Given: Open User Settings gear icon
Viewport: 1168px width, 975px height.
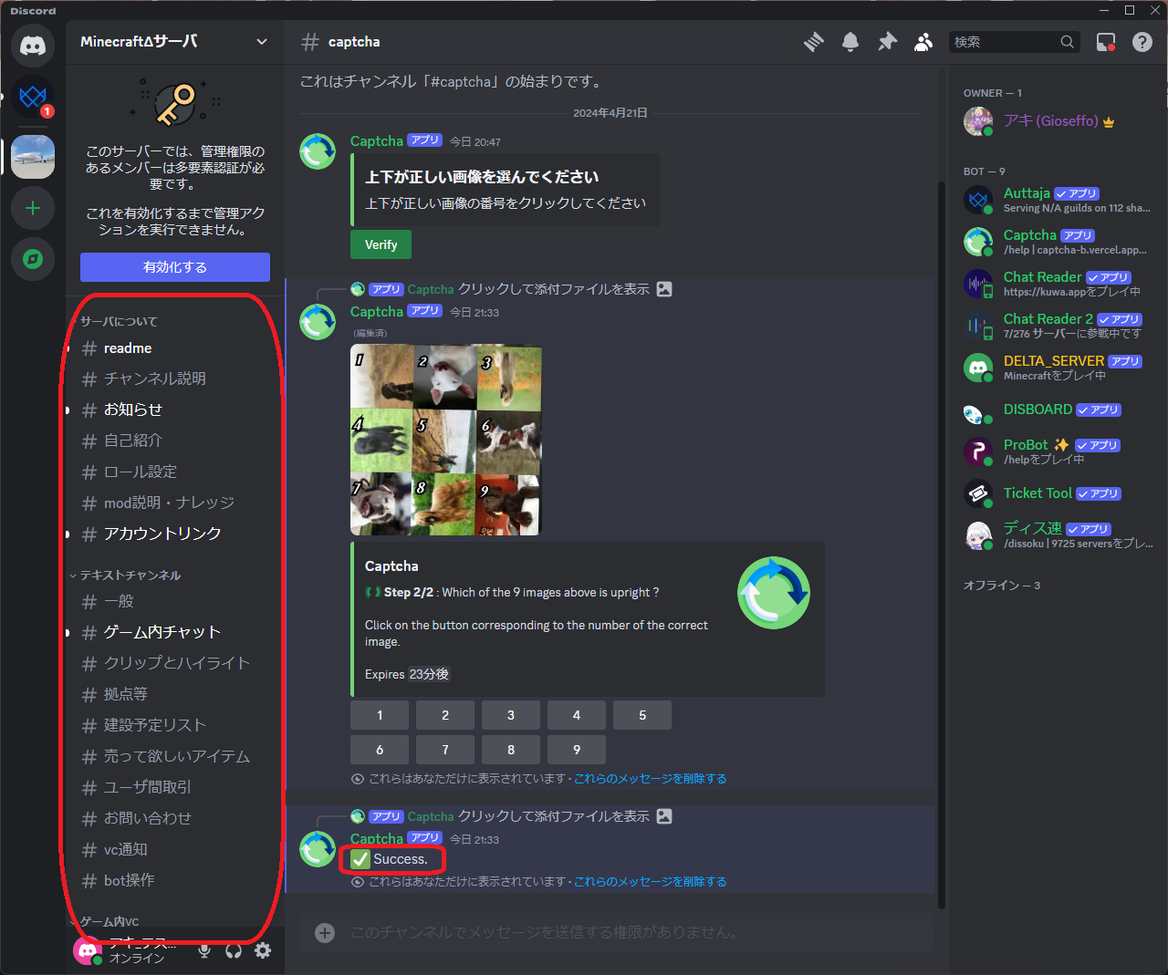Looking at the screenshot, I should (x=263, y=950).
